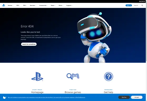Screen dimensions: 147x101
Task: Expand the Games dropdown menu
Action: point(11,6)
